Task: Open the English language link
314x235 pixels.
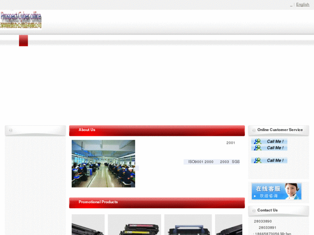Action: [x=303, y=4]
